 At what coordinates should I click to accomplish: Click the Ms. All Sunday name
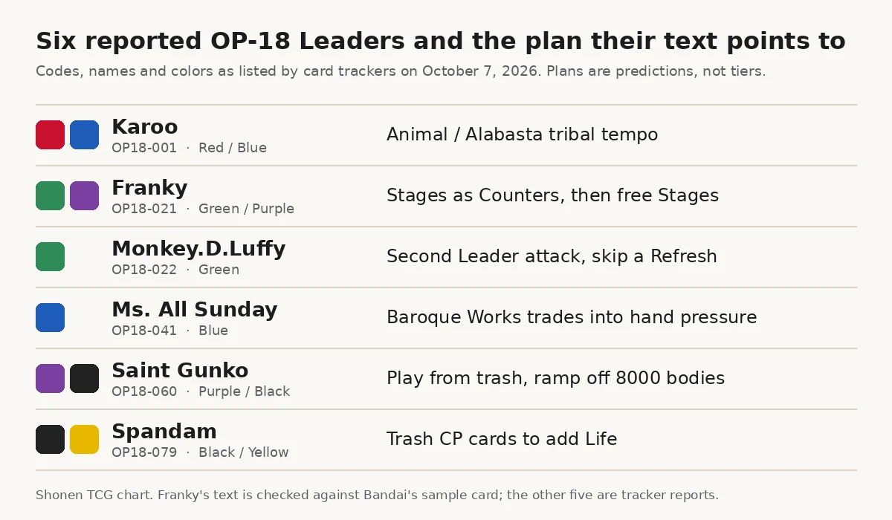coord(195,310)
